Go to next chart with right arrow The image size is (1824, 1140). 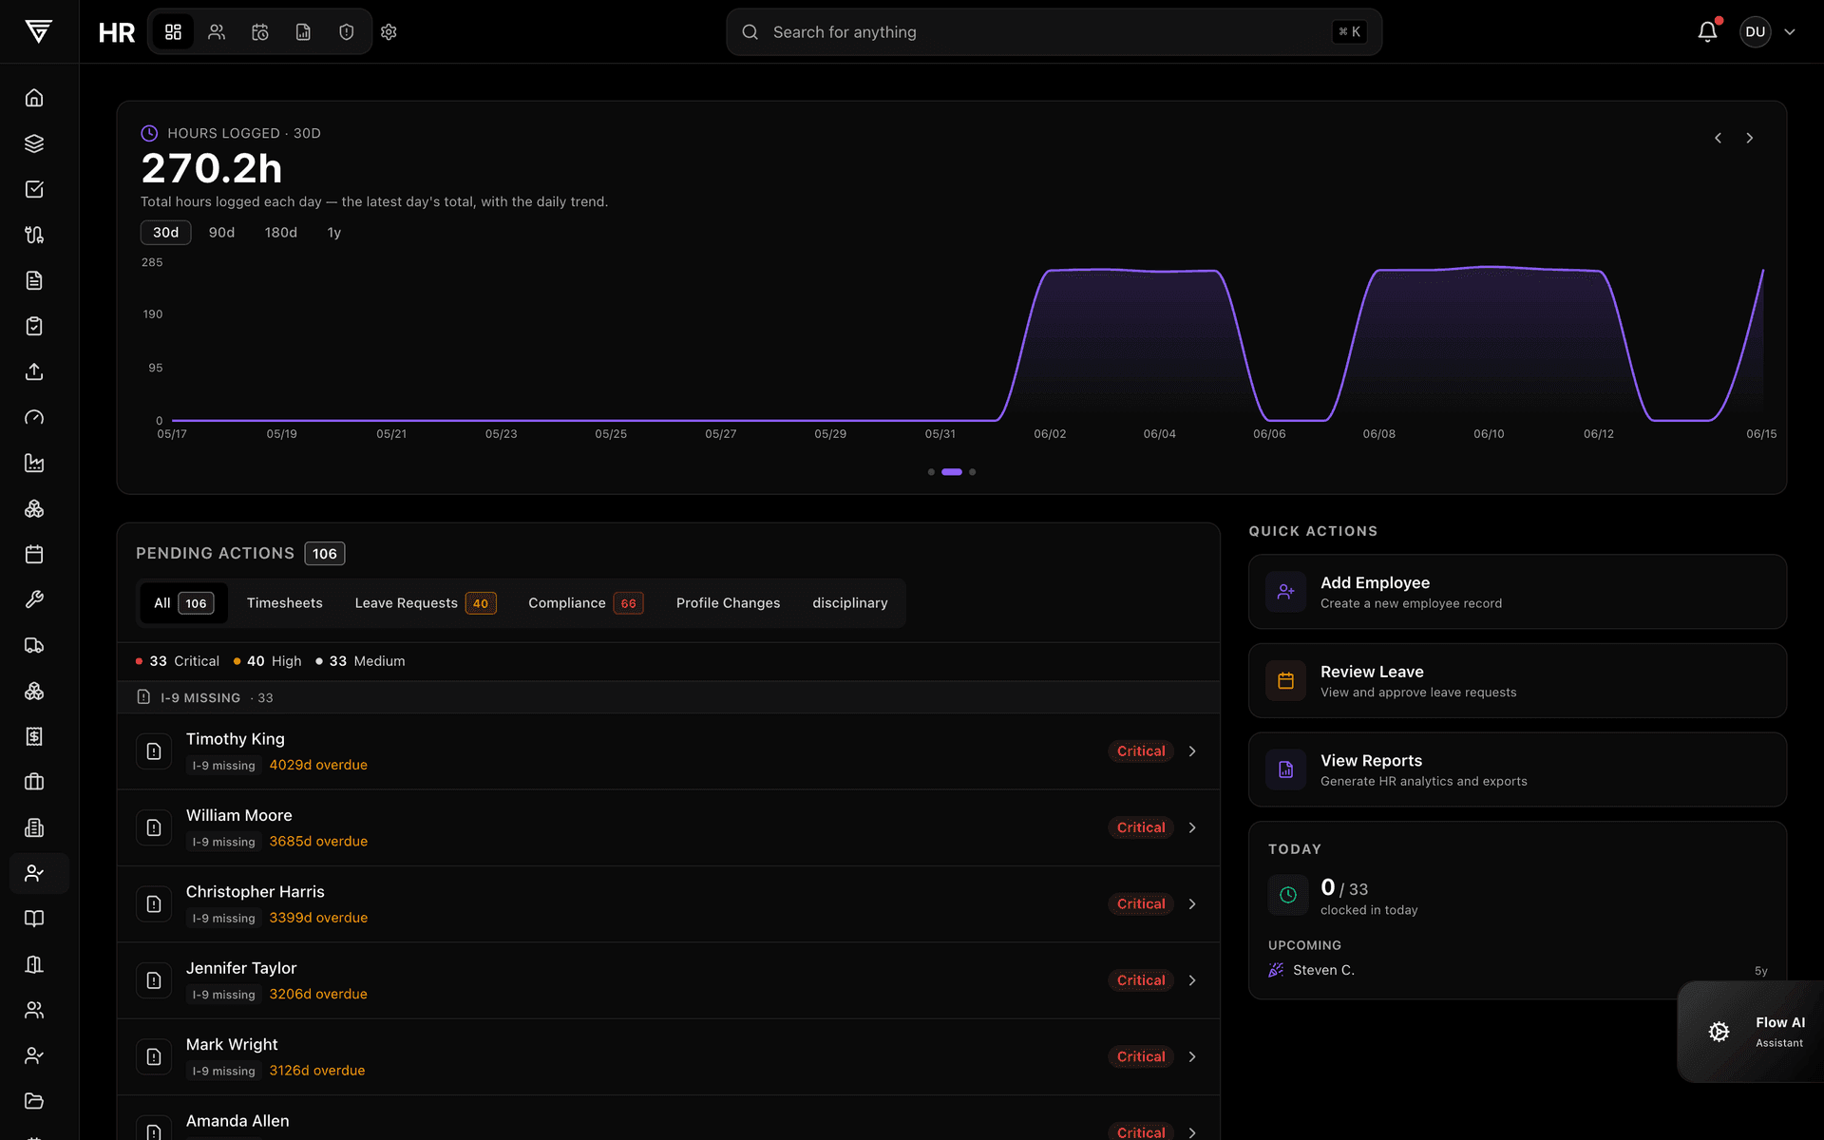point(1749,138)
